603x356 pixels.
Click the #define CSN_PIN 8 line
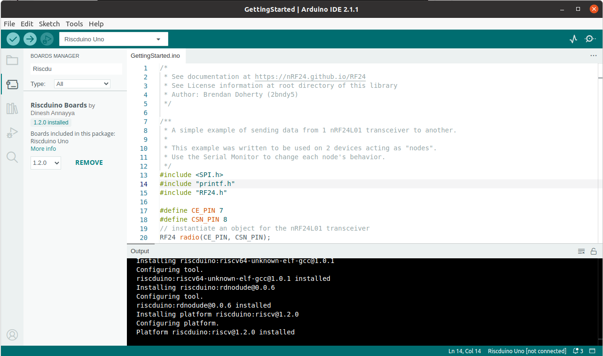click(x=193, y=220)
